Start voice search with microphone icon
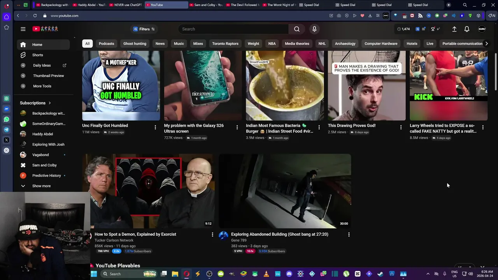The height and width of the screenshot is (280, 498). click(314, 29)
